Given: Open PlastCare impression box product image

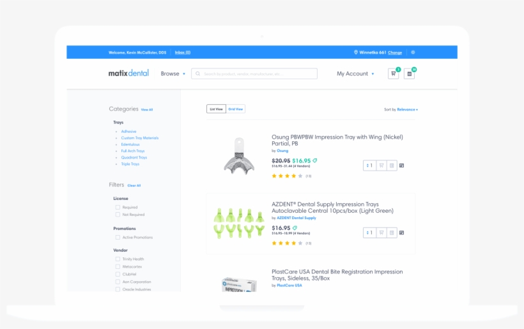Looking at the screenshot, I should pyautogui.click(x=239, y=284).
